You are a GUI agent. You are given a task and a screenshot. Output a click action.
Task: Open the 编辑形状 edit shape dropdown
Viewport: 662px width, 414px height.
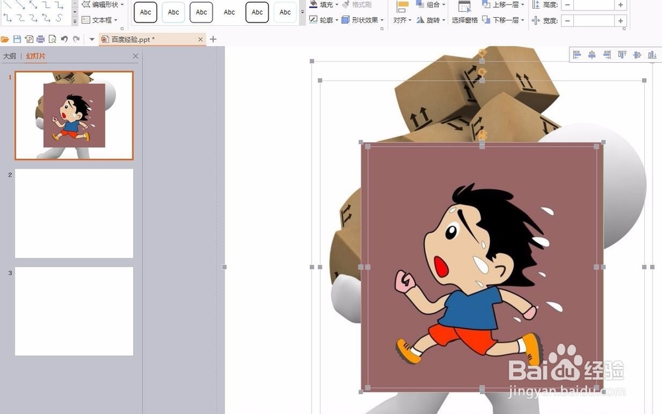(x=103, y=5)
